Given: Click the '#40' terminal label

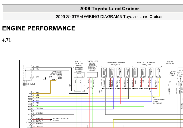Looking at the screenshot, I should 29,104.
